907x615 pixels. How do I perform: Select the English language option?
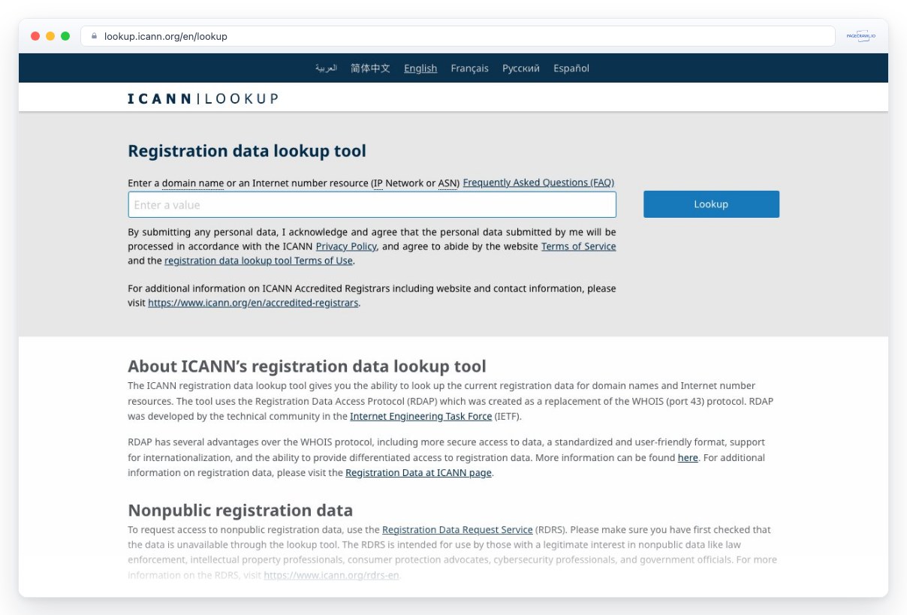coord(420,68)
